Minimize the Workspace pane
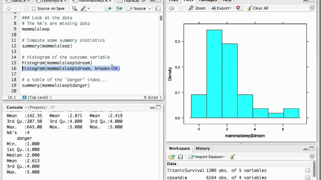Screen dimensions: 321x180 tap(305, 149)
